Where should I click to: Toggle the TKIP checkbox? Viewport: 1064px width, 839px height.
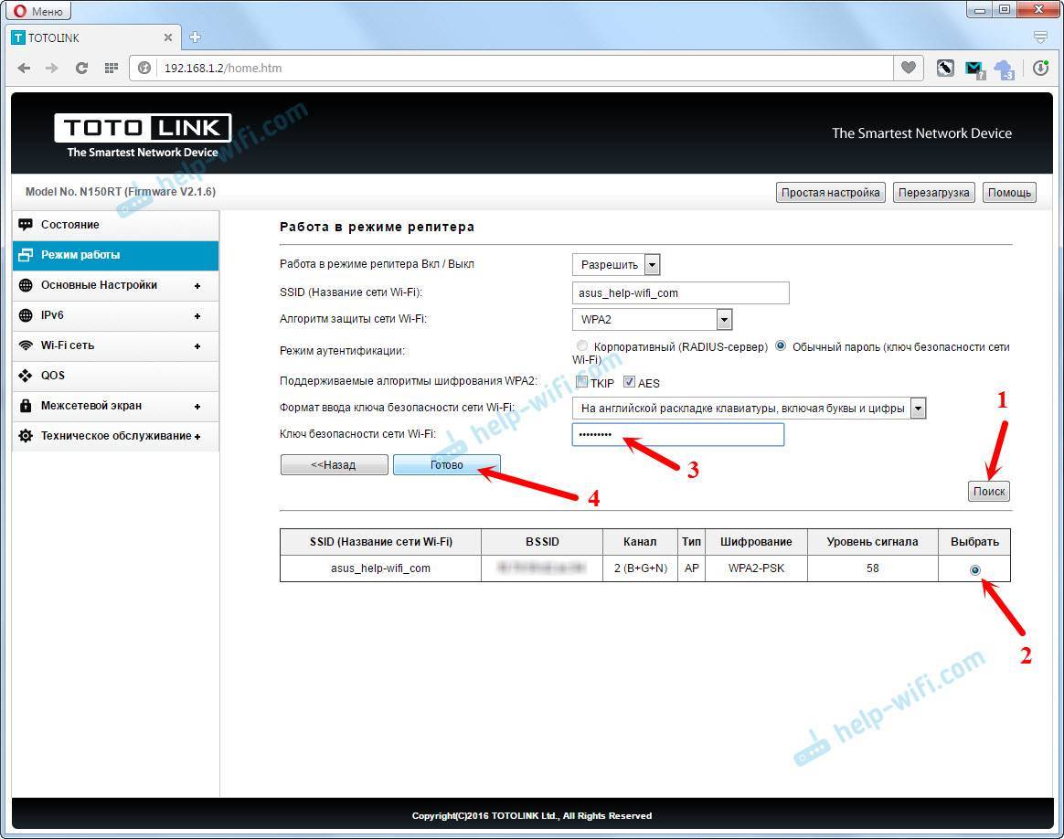[x=581, y=382]
